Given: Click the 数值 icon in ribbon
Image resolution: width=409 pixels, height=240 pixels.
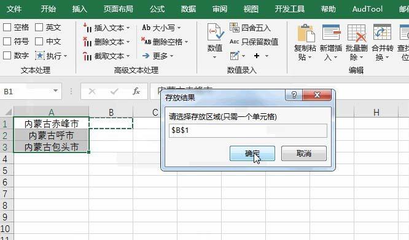Looking at the screenshot, I should point(216,32).
